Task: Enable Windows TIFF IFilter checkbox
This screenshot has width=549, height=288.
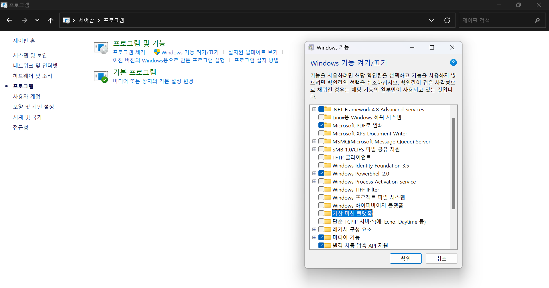Action: (321, 189)
